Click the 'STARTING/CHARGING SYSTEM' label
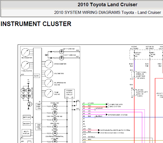The image size is (163, 143). tap(112, 133)
